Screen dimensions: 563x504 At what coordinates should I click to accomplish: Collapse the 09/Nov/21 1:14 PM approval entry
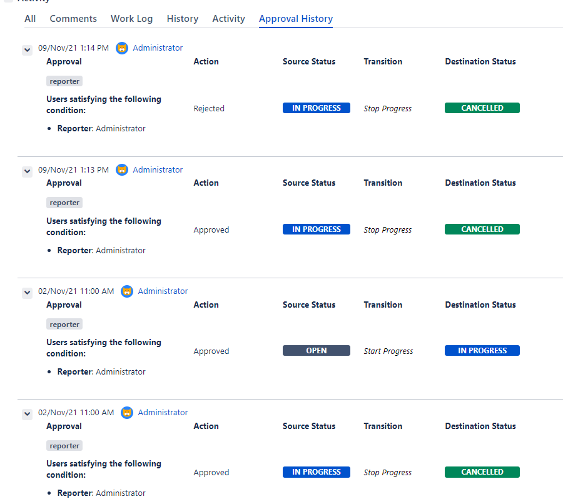tap(27, 49)
